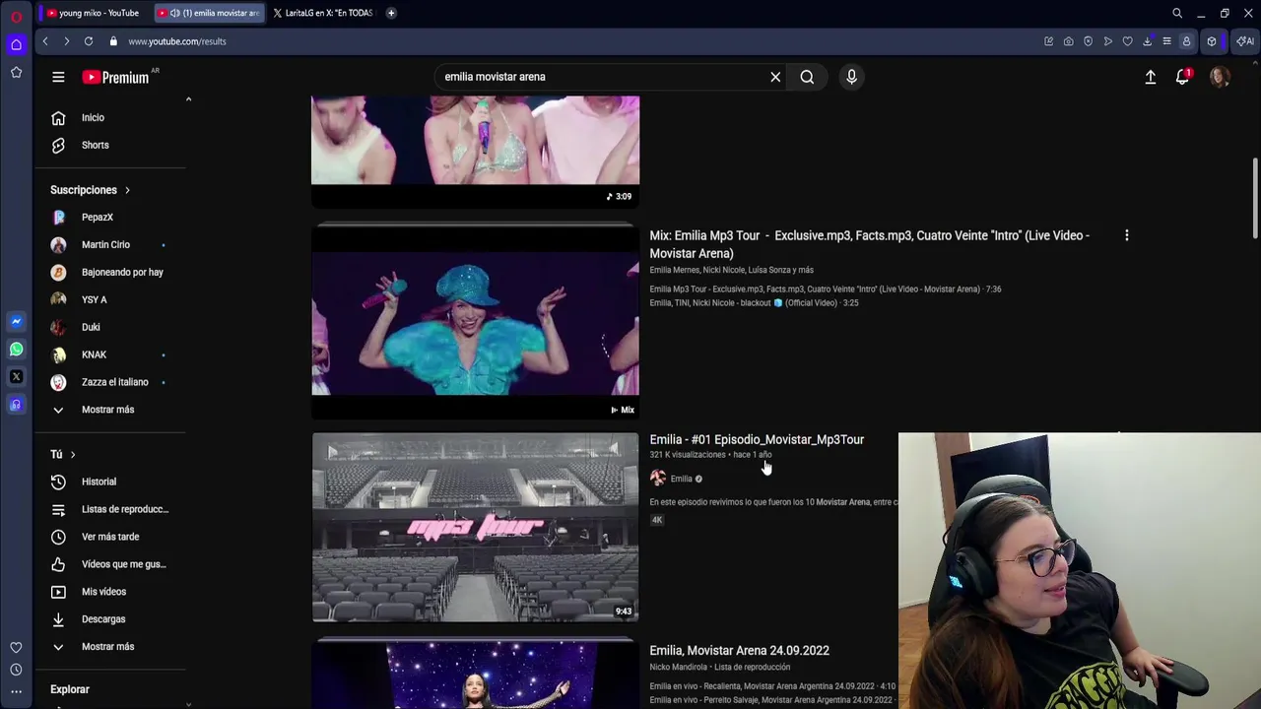This screenshot has width=1261, height=709.
Task: Open the account avatar menu
Action: pyautogui.click(x=1220, y=77)
